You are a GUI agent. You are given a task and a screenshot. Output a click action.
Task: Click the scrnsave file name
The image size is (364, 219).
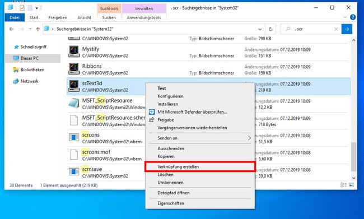92,169
